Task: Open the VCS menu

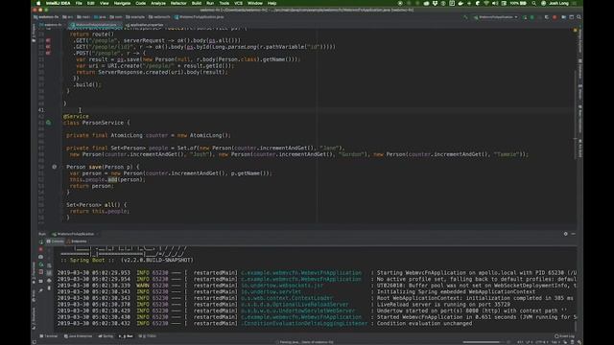Action: click(238, 3)
